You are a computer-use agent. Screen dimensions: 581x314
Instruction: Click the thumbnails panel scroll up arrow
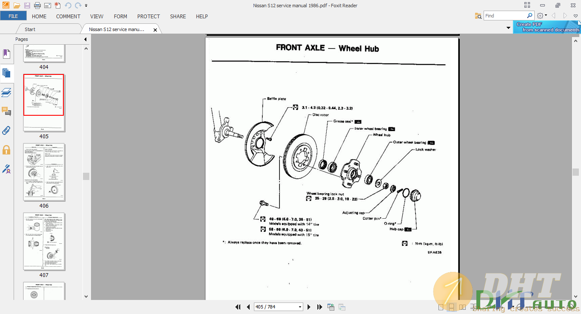(x=86, y=48)
